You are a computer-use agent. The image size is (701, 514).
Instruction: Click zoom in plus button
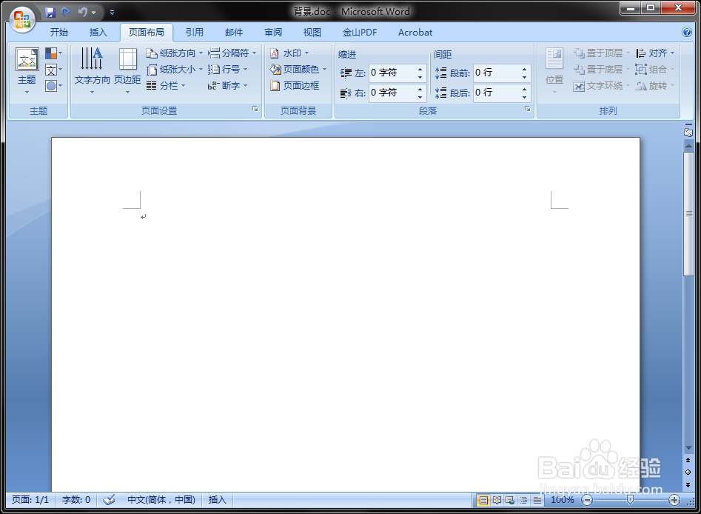click(x=674, y=500)
